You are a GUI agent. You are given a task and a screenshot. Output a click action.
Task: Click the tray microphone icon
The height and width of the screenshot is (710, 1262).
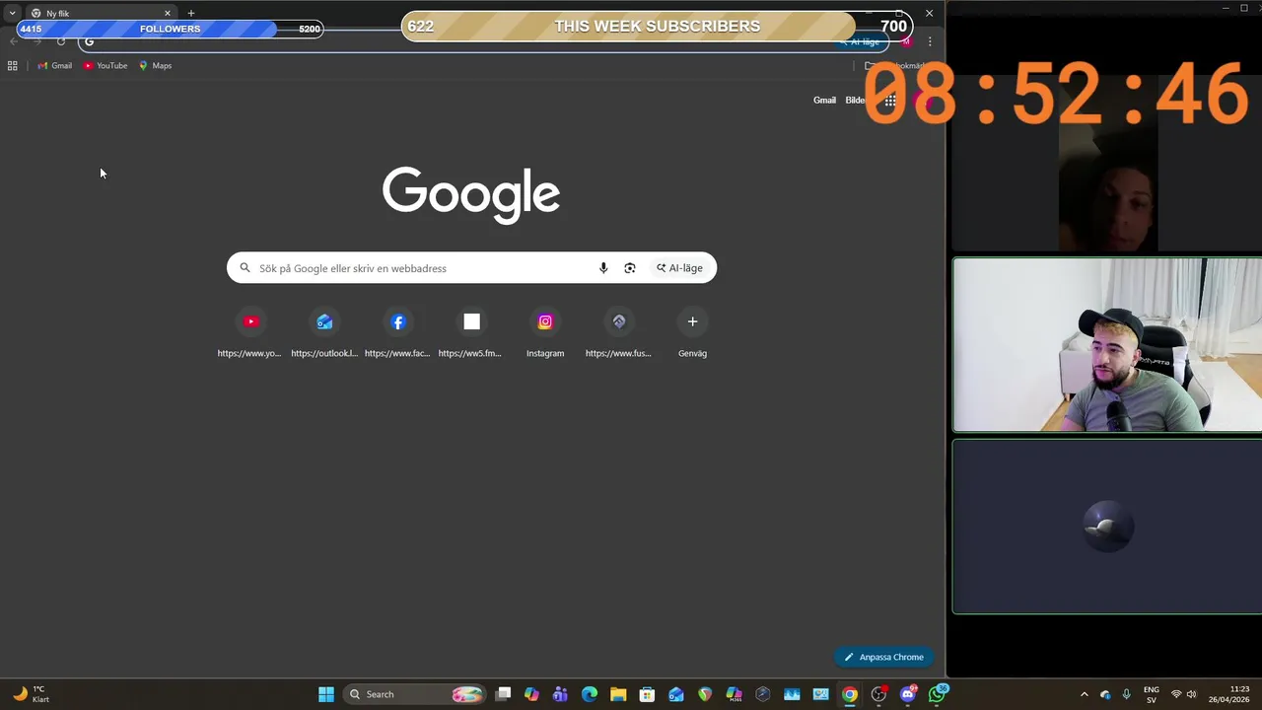[x=1126, y=694]
